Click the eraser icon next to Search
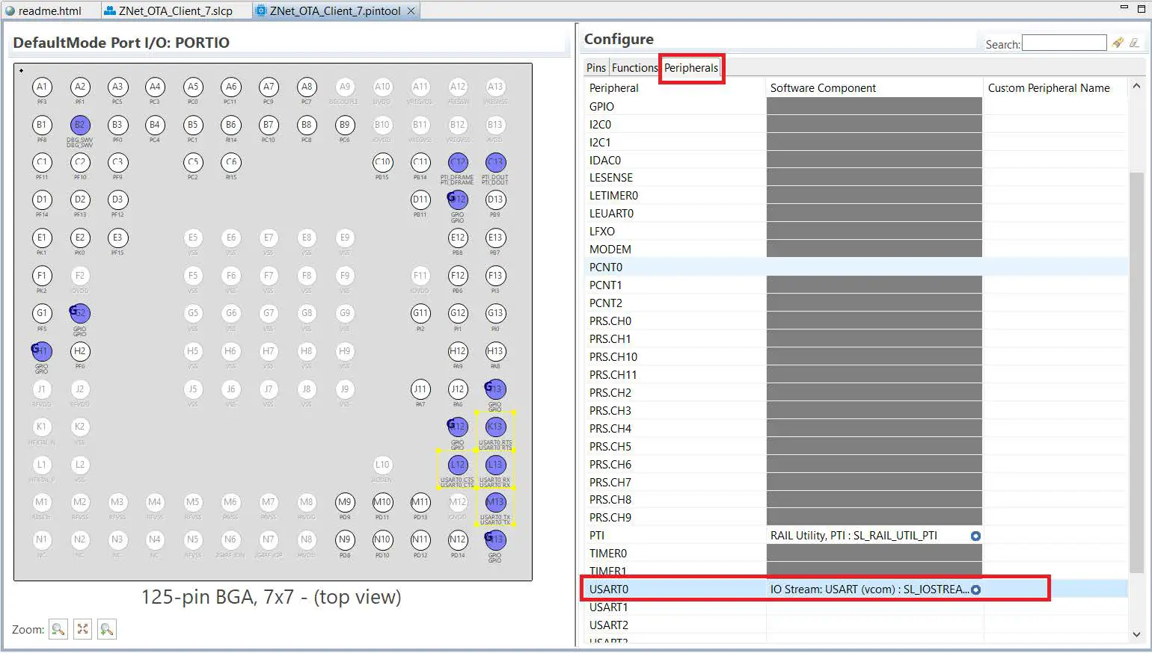Screen dimensions: 1152x653 pyautogui.click(x=1134, y=43)
